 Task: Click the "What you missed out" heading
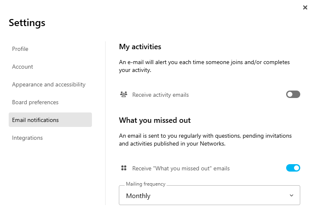[155, 120]
